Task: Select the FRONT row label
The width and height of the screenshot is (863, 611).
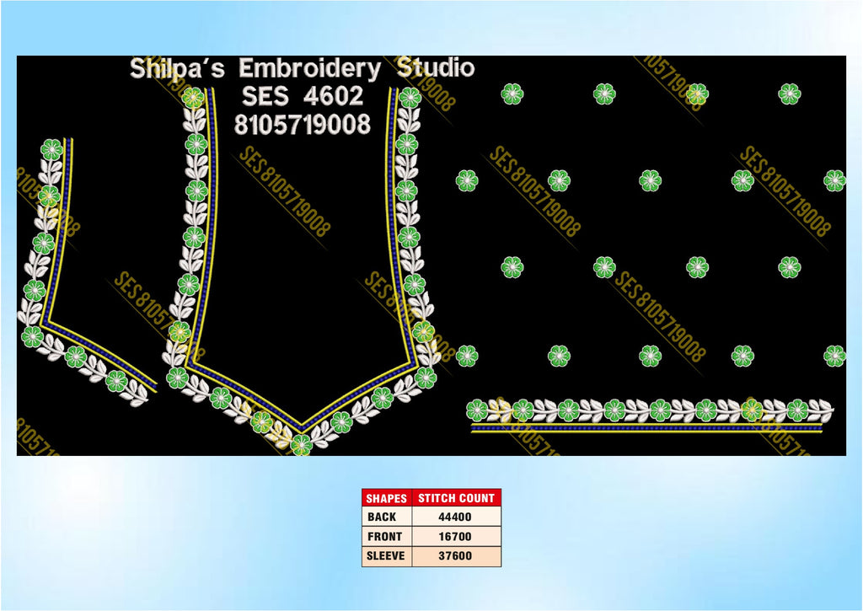Action: pyautogui.click(x=384, y=537)
